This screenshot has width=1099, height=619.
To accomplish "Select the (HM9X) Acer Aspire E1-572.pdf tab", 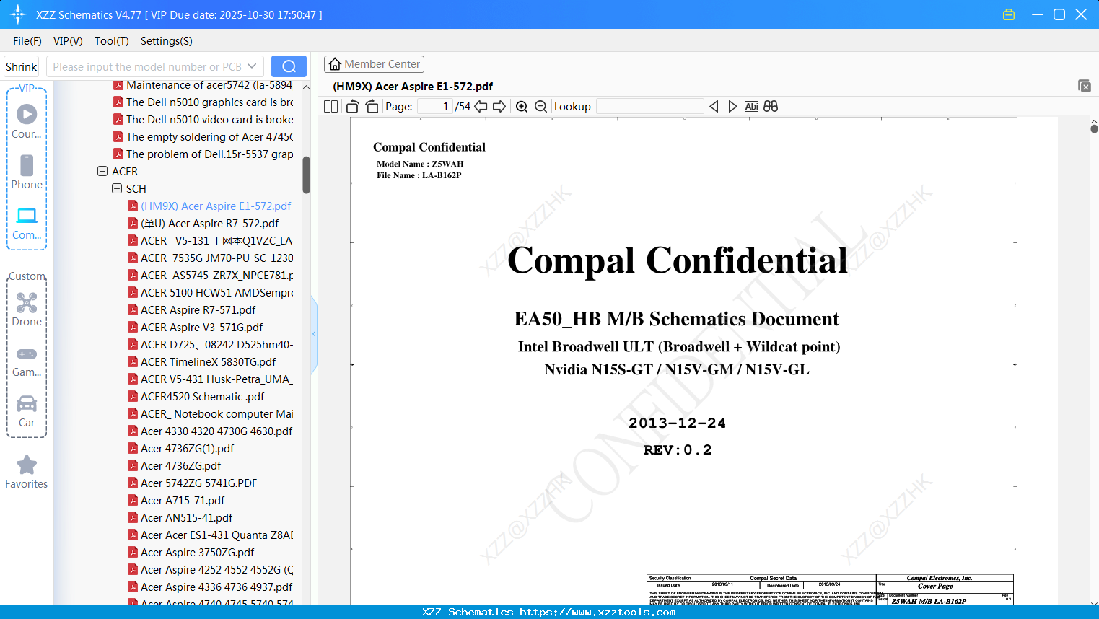I will point(413,87).
